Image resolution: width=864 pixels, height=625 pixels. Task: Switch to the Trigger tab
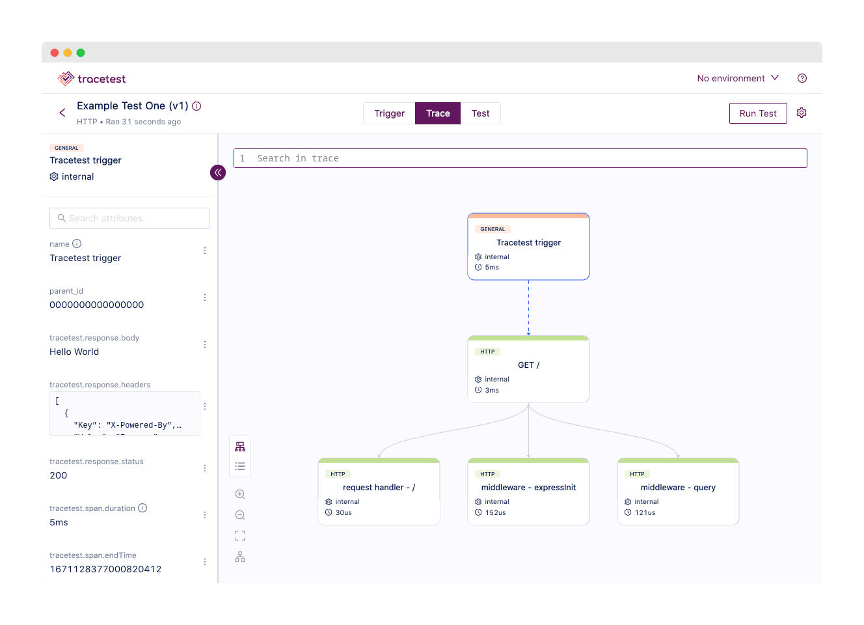[389, 113]
